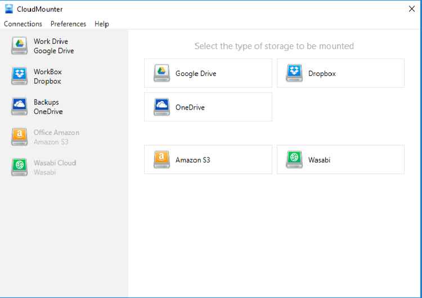Click the WorkBox Dropbox sidebar icon
422x298 pixels.
pos(20,76)
